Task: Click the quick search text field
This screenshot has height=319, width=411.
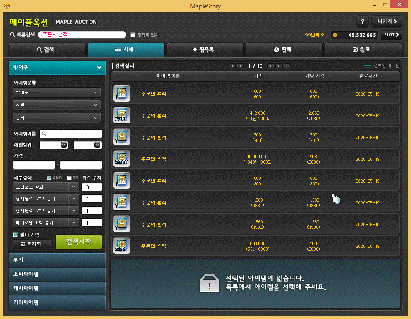Action: 82,35
